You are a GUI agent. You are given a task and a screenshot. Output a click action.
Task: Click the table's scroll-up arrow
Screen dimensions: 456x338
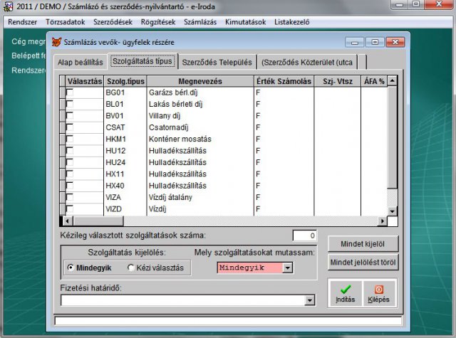392,81
